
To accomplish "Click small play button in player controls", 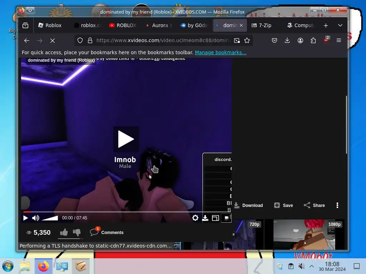I will (25, 218).
